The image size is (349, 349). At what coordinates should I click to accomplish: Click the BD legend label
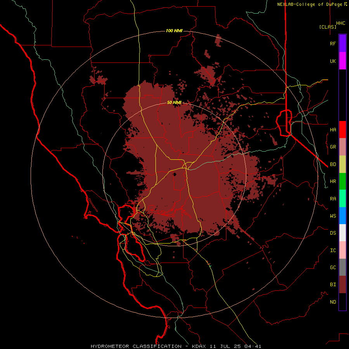(333, 164)
